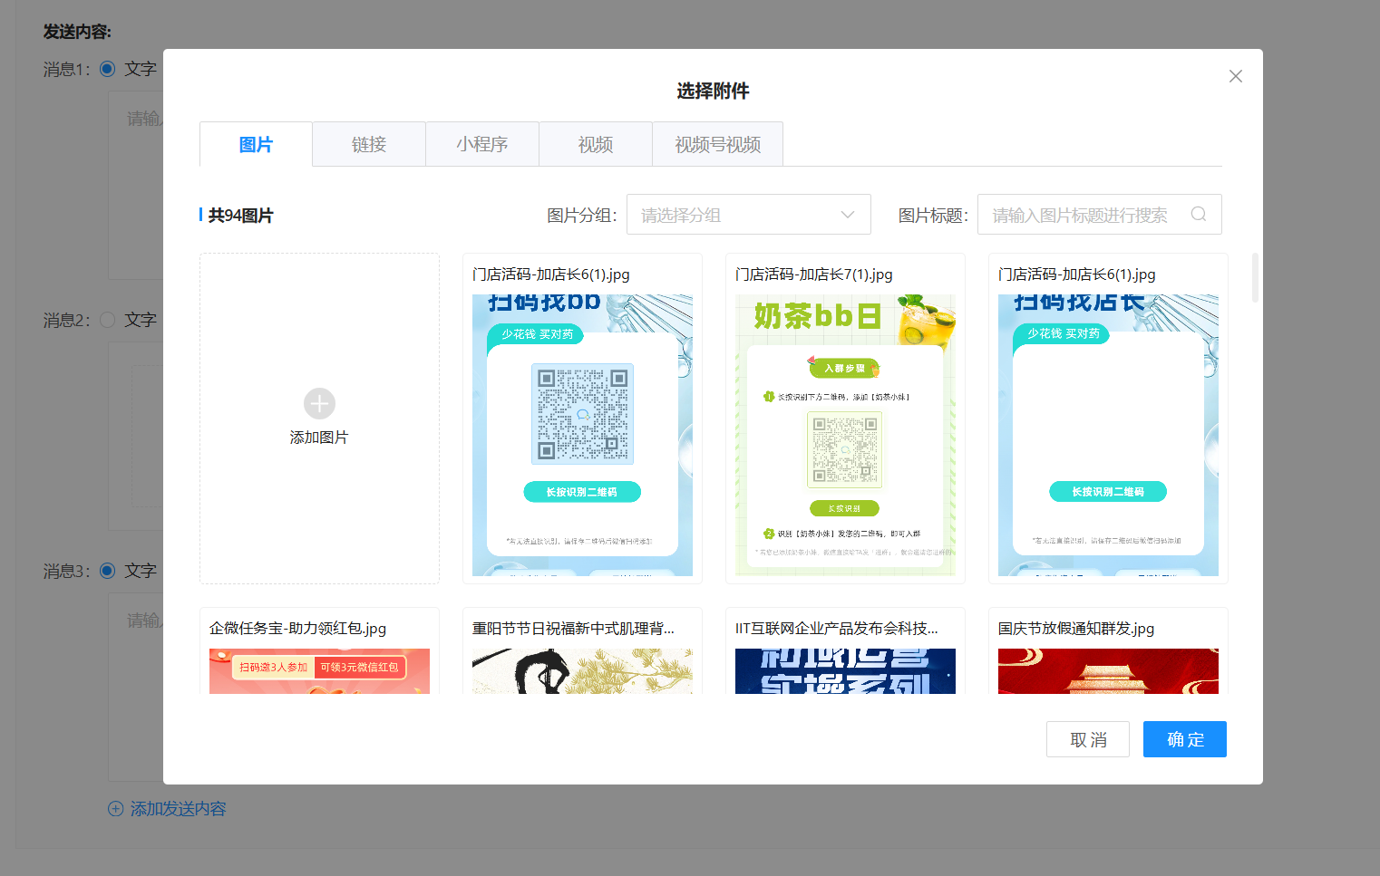Viewport: 1380px width, 876px height.
Task: Click the 消息3 text area behind the dialog
Action: coord(135,687)
